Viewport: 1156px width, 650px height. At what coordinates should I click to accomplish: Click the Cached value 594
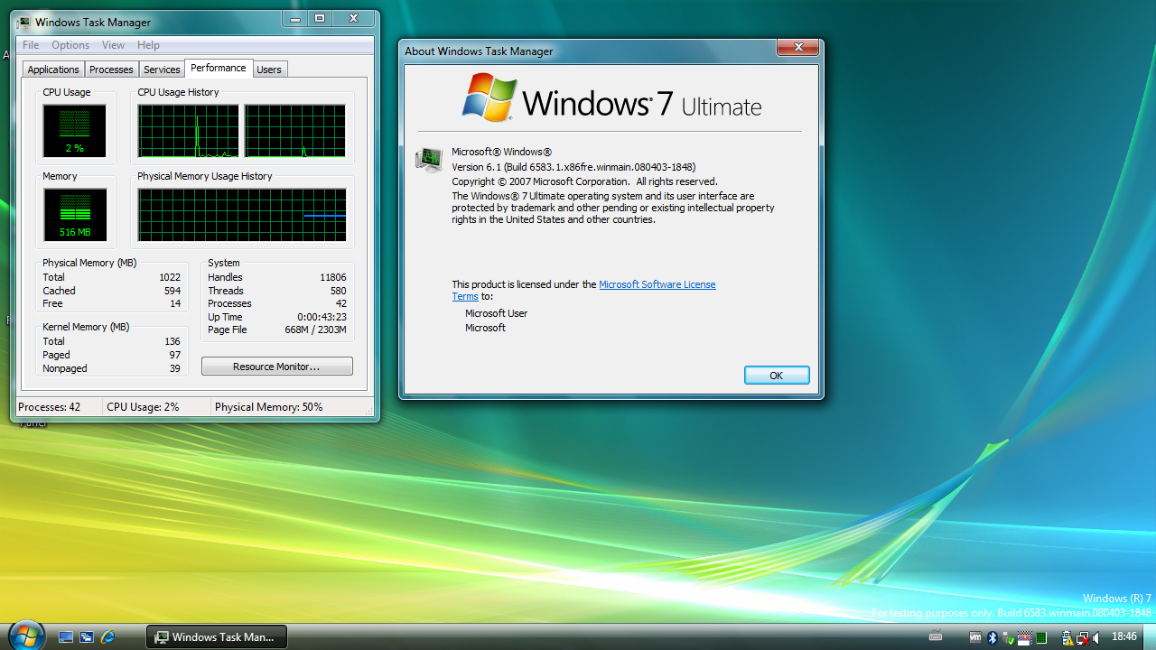tap(172, 291)
